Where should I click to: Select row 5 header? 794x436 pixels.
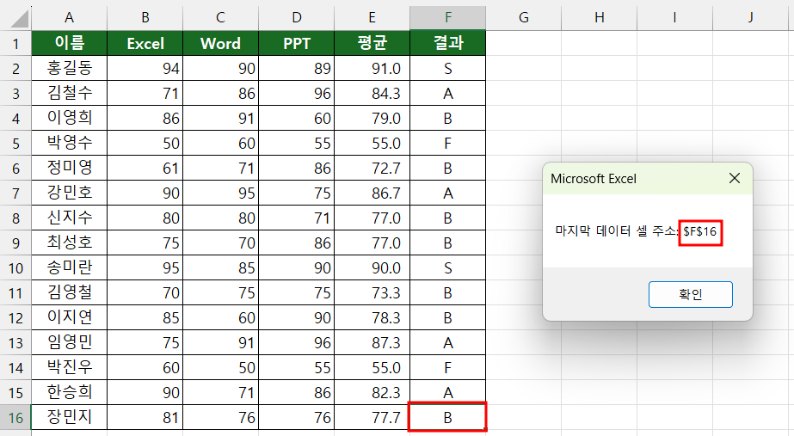(15, 143)
